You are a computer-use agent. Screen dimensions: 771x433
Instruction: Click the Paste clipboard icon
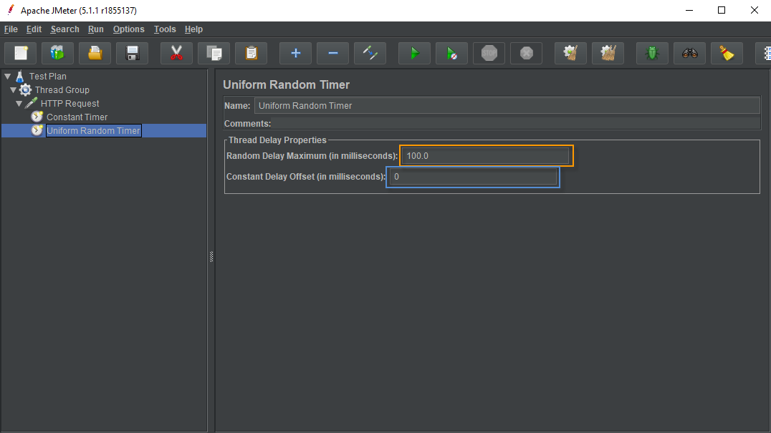click(x=251, y=53)
